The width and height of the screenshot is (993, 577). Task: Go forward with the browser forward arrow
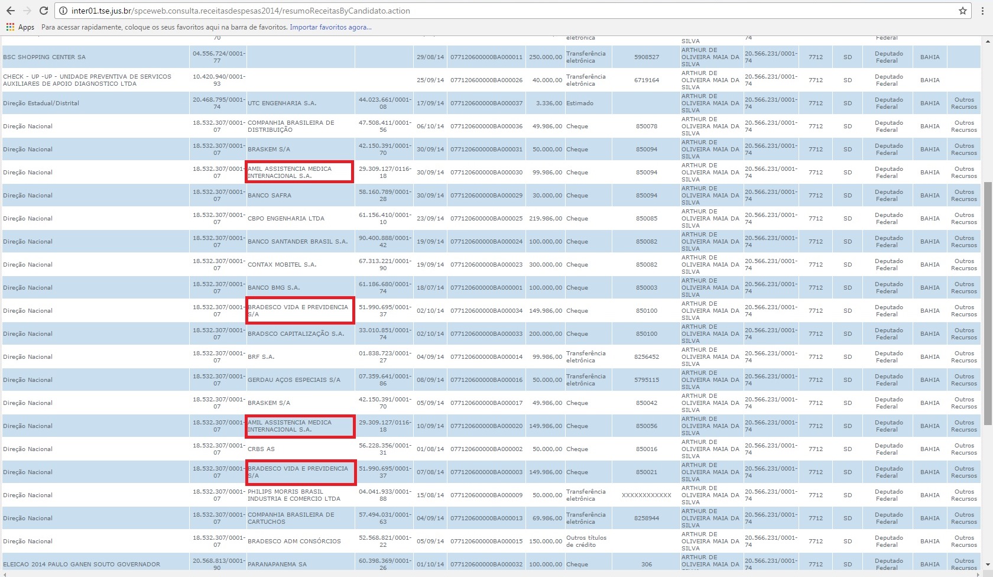pyautogui.click(x=27, y=11)
